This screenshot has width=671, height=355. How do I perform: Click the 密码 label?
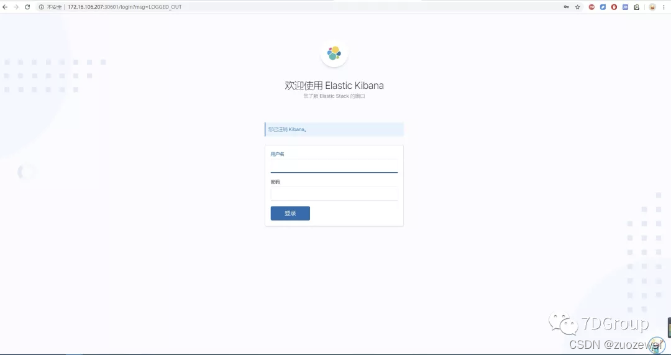(275, 182)
